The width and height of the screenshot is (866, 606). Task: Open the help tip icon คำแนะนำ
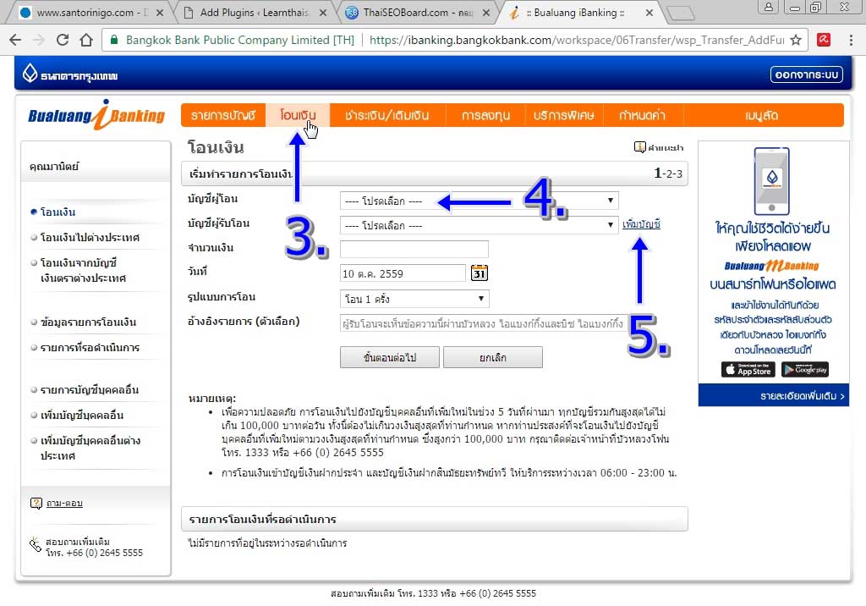tap(639, 147)
